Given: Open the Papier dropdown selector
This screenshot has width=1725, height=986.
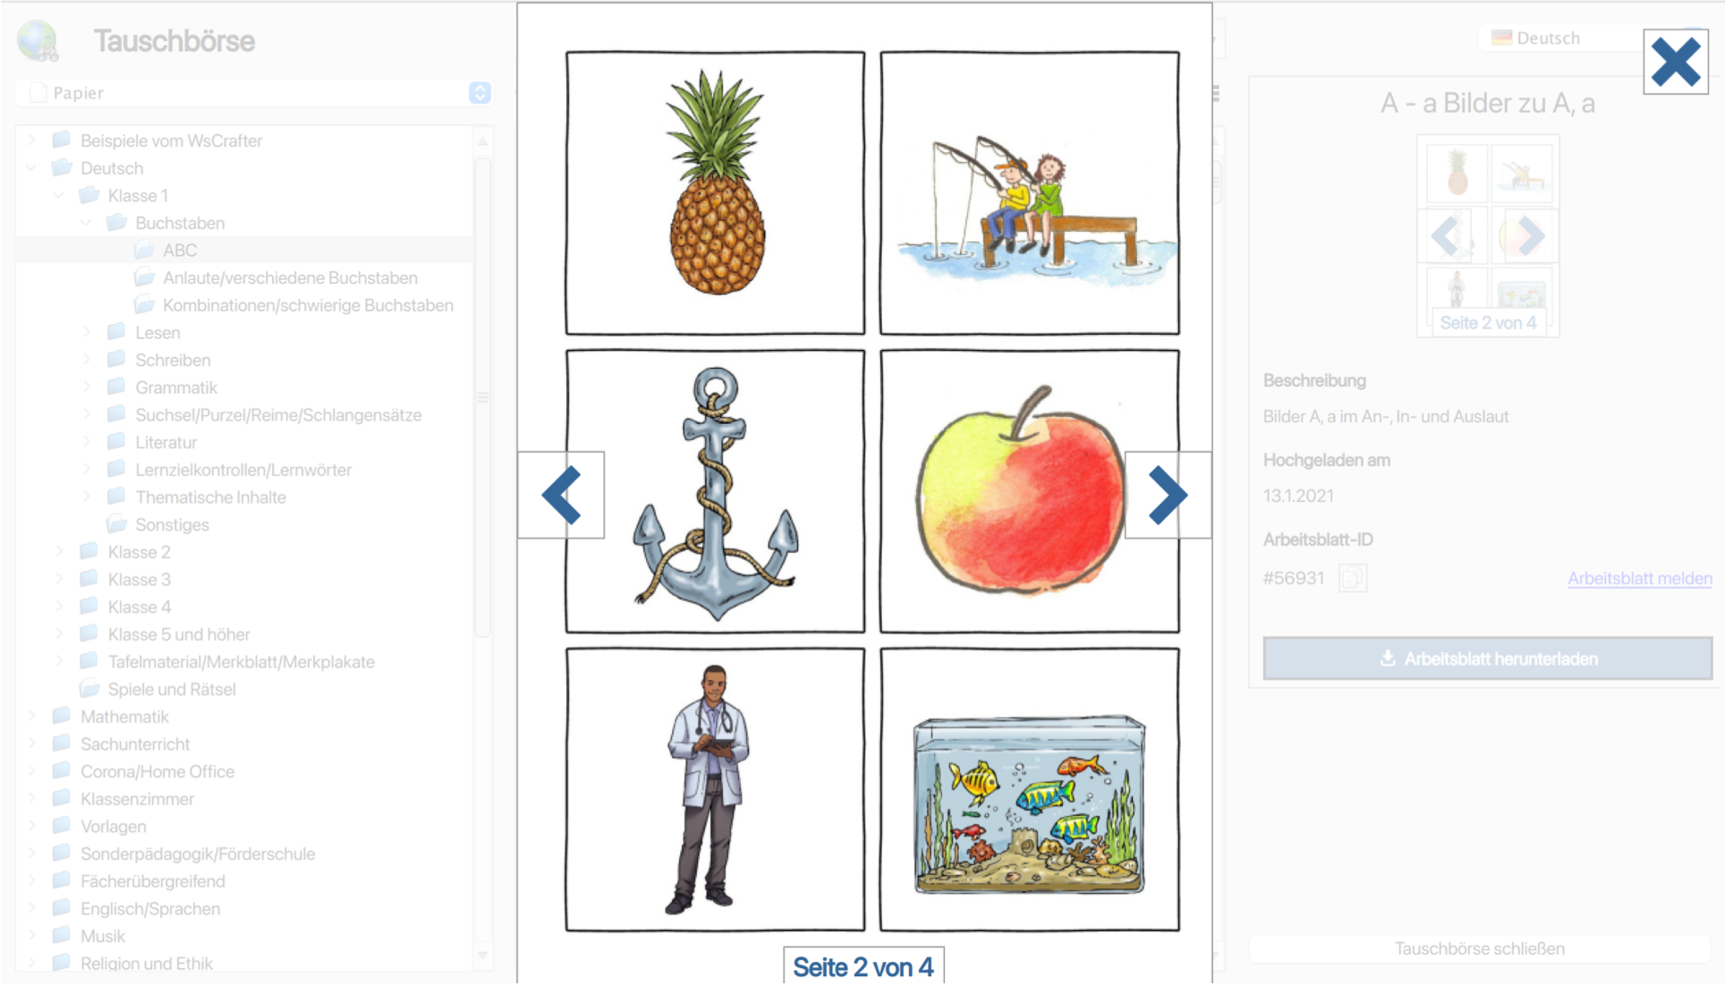Looking at the screenshot, I should 254,93.
